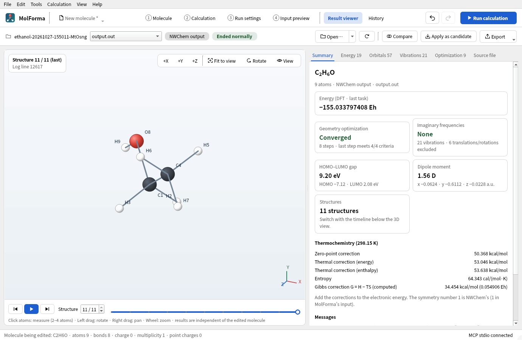The height and width of the screenshot is (340, 522).
Task: Click the Rotate tool button
Action: 256,61
